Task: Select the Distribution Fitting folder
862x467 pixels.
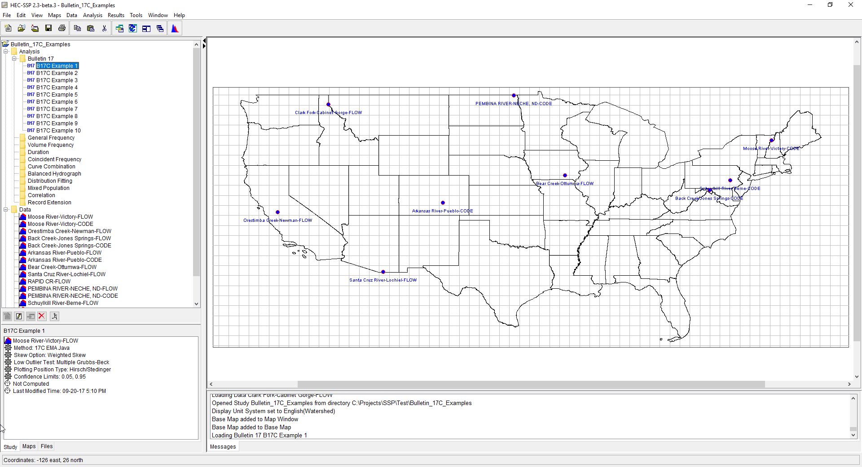Action: pyautogui.click(x=50, y=181)
